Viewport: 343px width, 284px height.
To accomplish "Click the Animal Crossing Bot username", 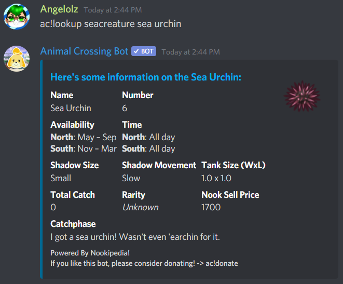I will [x=84, y=51].
